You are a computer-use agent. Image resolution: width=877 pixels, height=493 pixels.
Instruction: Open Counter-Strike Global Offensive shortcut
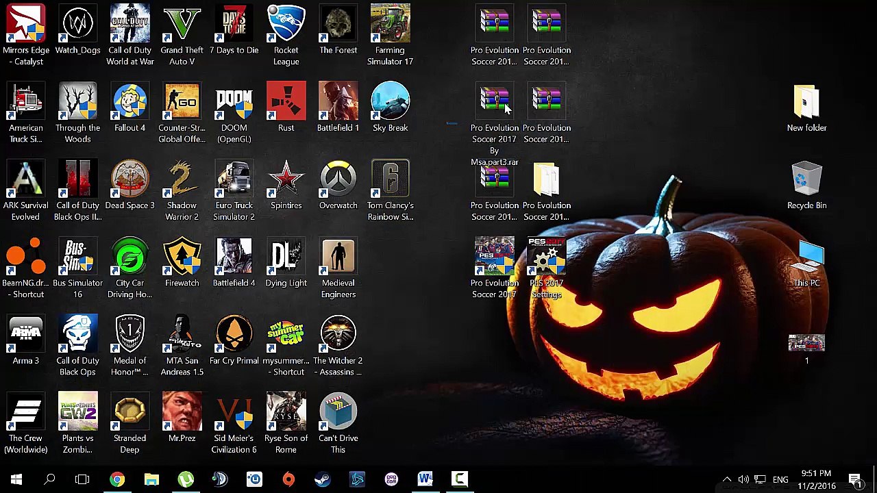click(182, 103)
